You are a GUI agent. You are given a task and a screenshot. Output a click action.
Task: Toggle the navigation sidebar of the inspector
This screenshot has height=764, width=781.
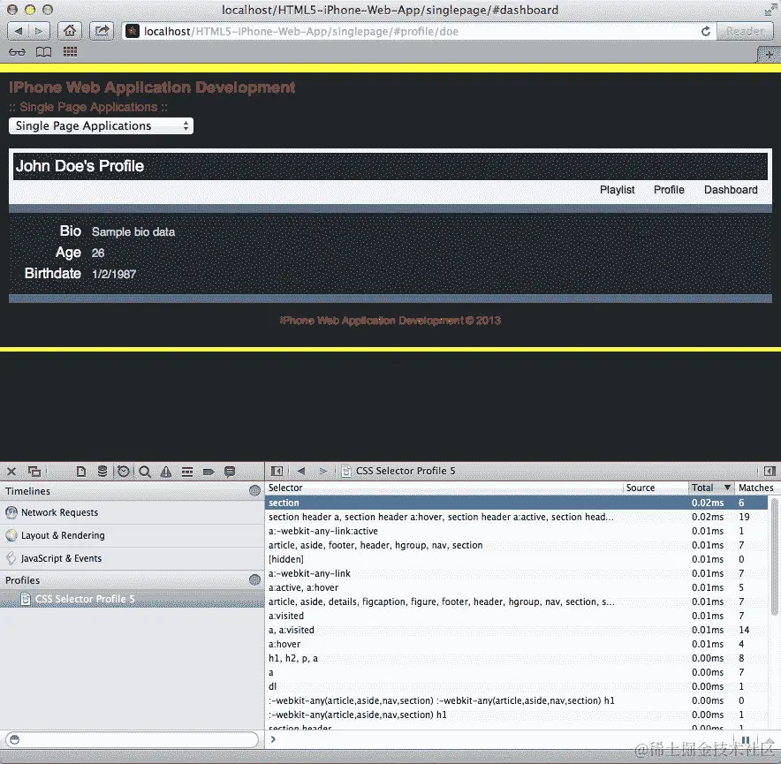(277, 471)
